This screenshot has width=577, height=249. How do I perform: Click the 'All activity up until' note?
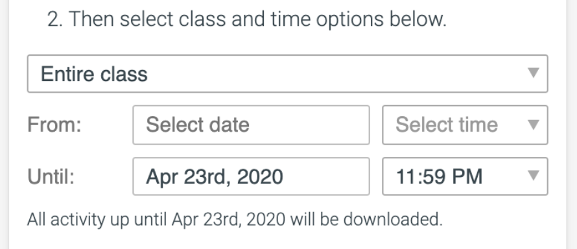(235, 220)
